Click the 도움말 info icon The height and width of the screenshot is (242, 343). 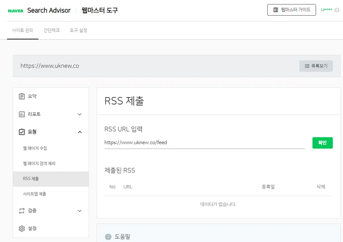pyautogui.click(x=108, y=237)
